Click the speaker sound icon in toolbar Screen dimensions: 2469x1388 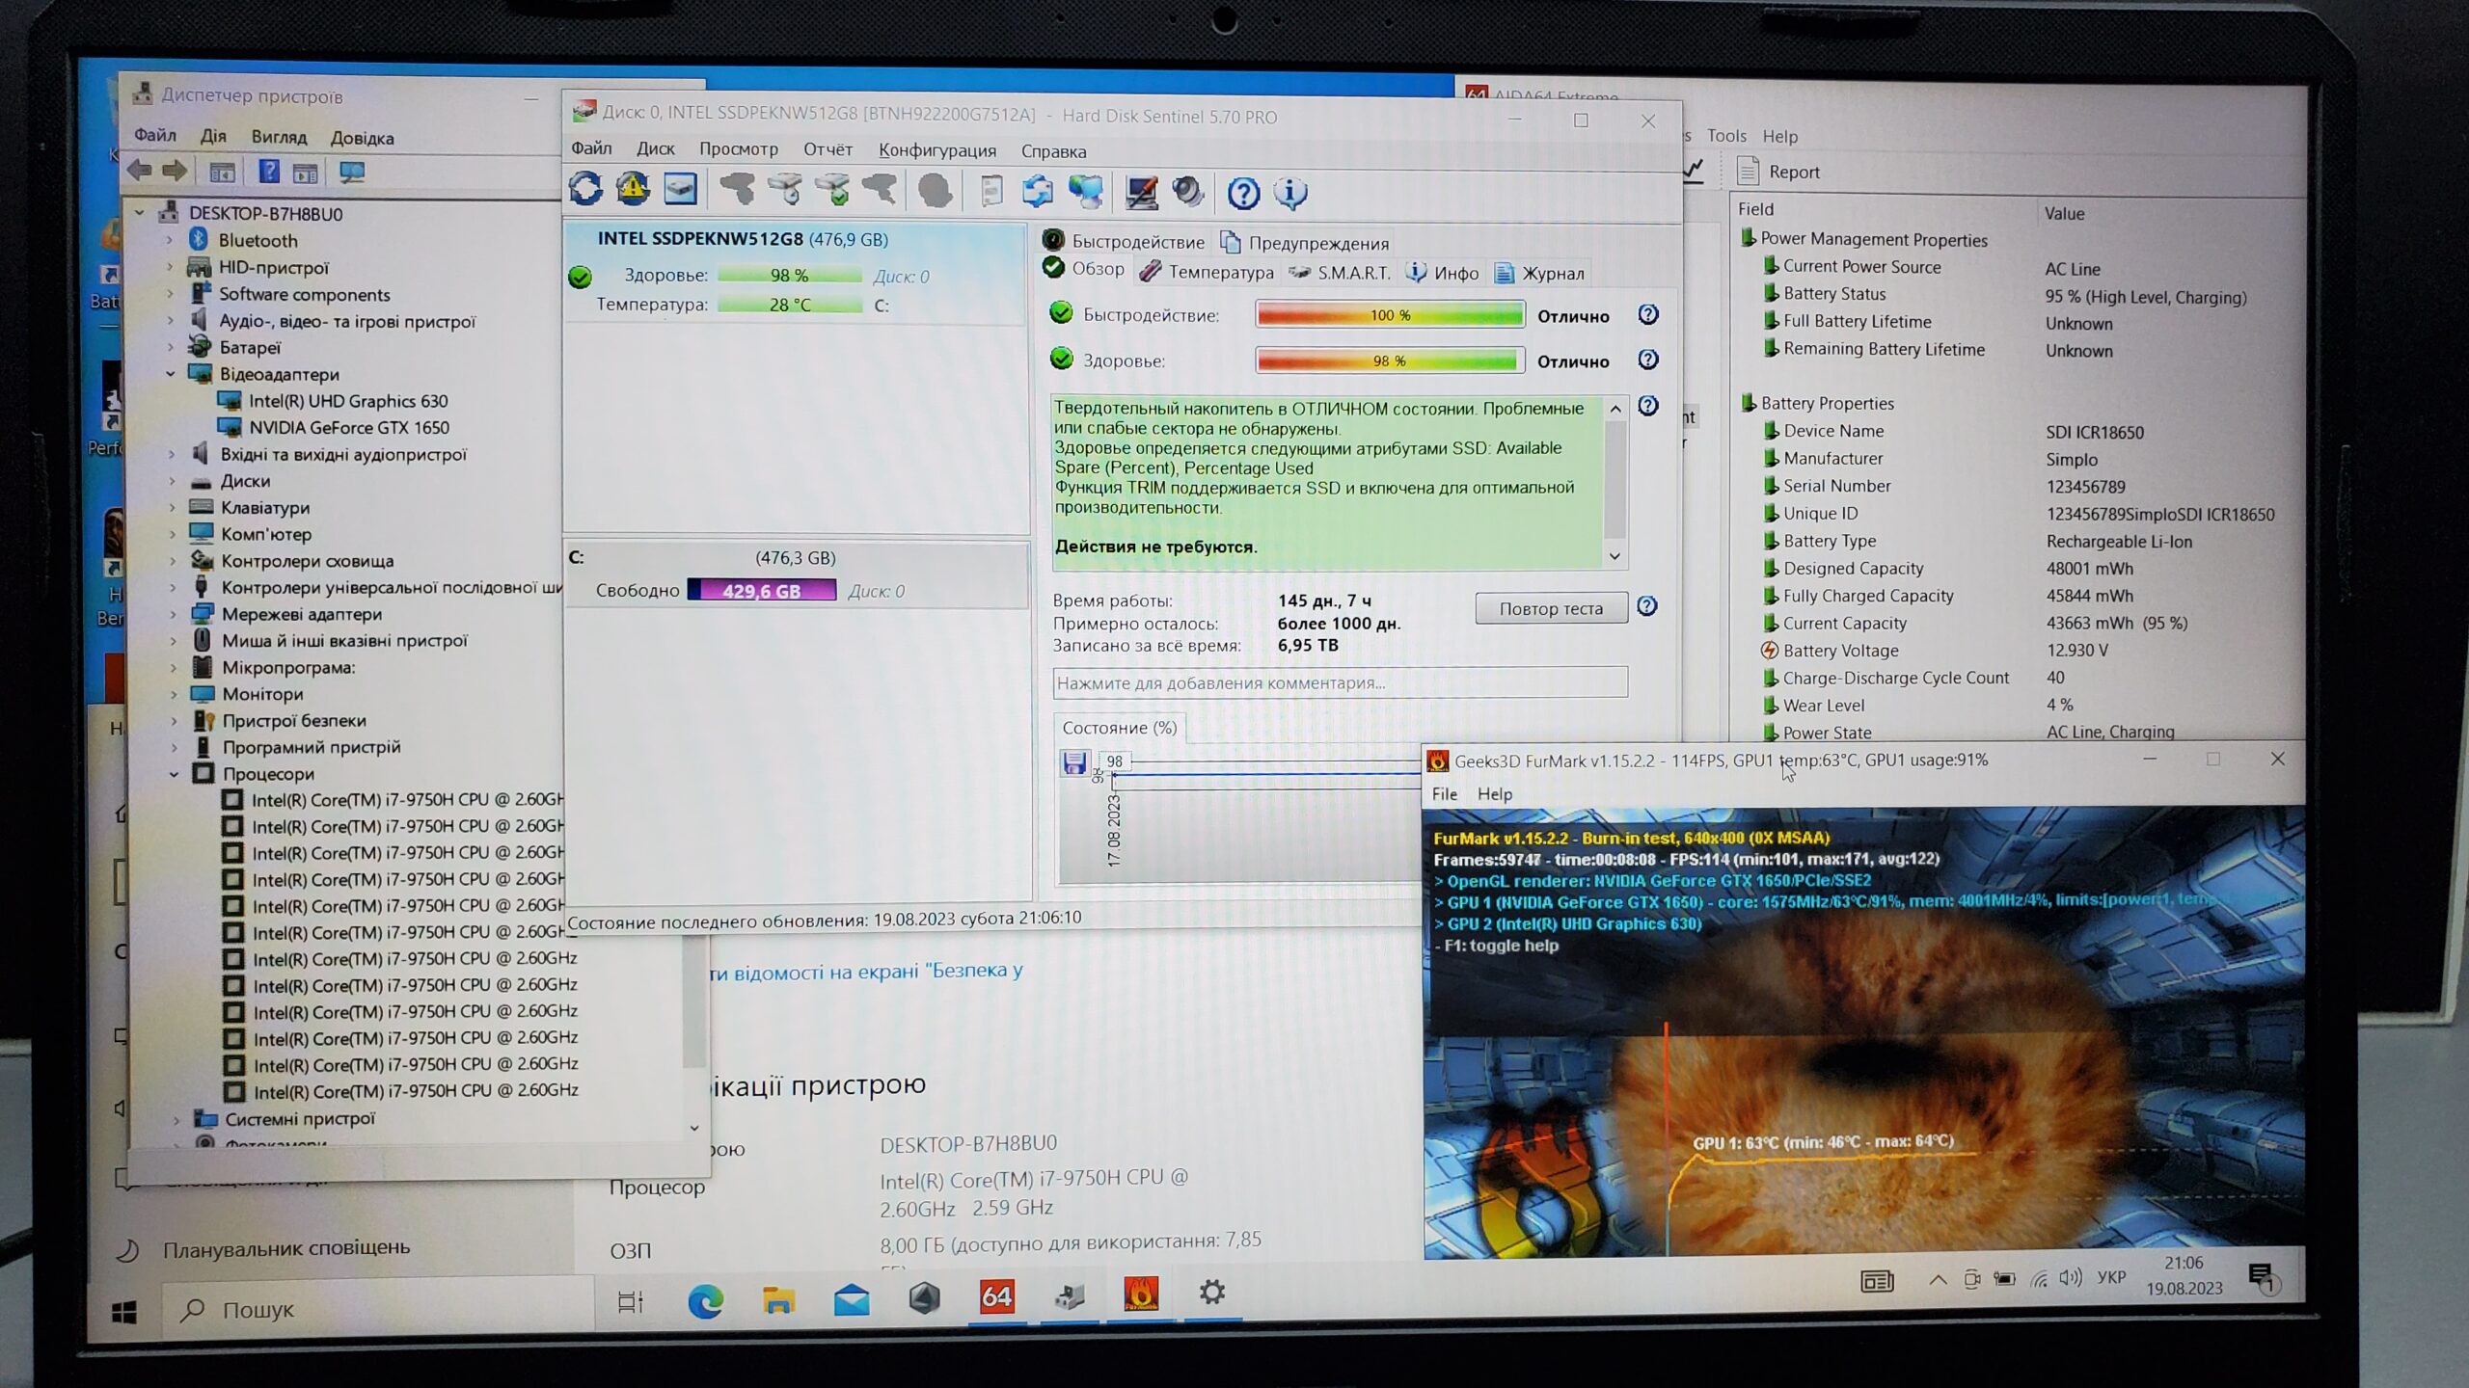pos(1188,192)
